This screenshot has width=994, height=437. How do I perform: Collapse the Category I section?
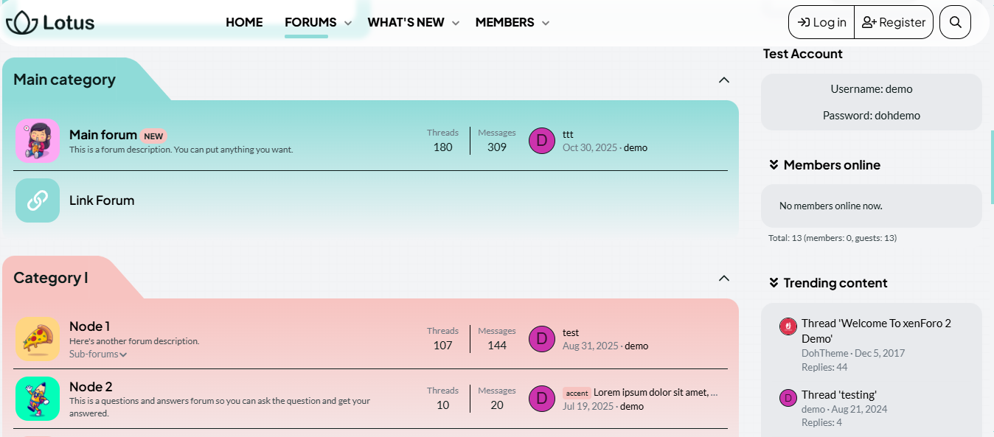pyautogui.click(x=723, y=278)
